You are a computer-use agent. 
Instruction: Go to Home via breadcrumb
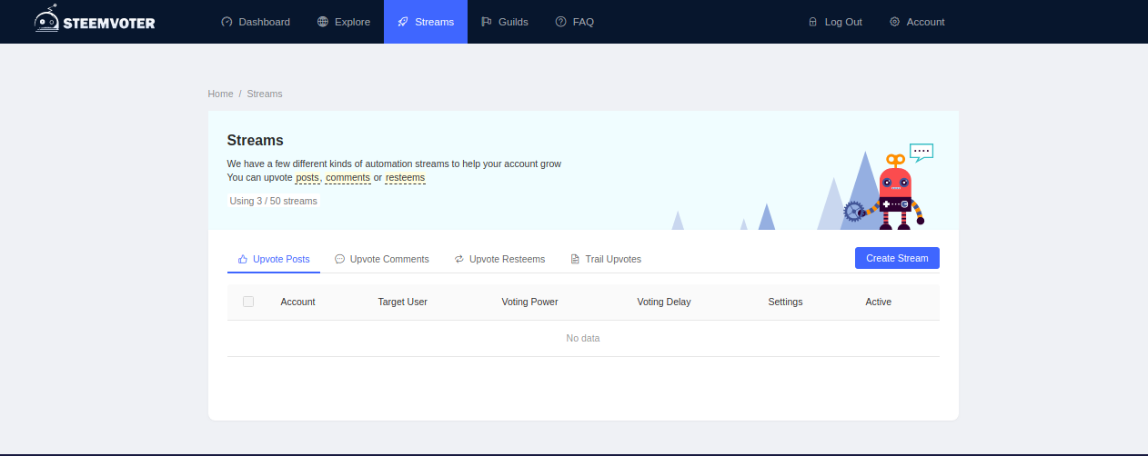point(220,94)
